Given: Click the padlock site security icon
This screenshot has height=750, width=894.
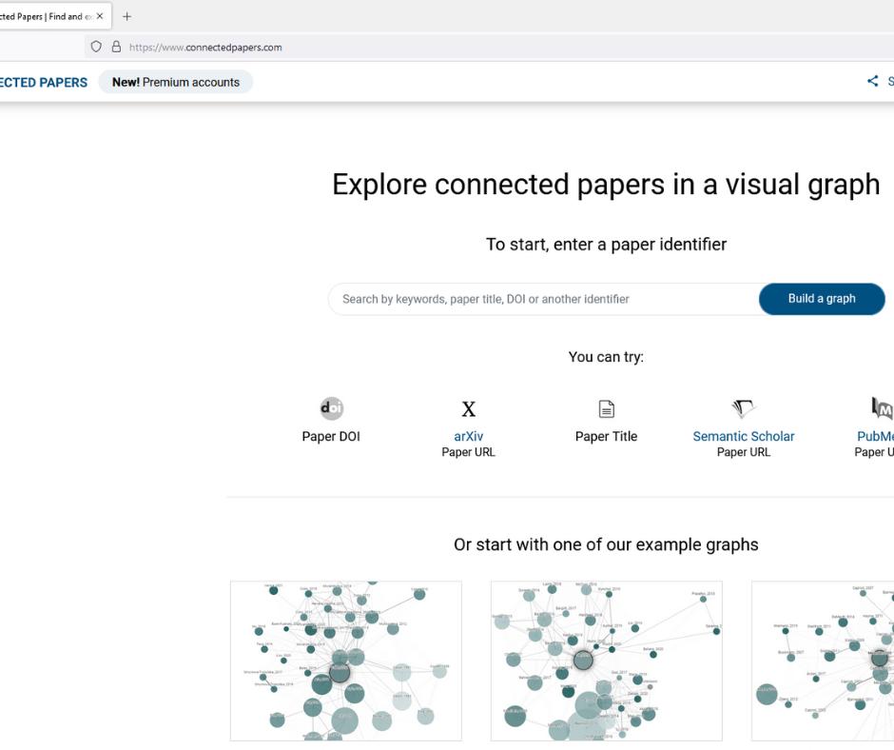Looking at the screenshot, I should click(x=116, y=47).
